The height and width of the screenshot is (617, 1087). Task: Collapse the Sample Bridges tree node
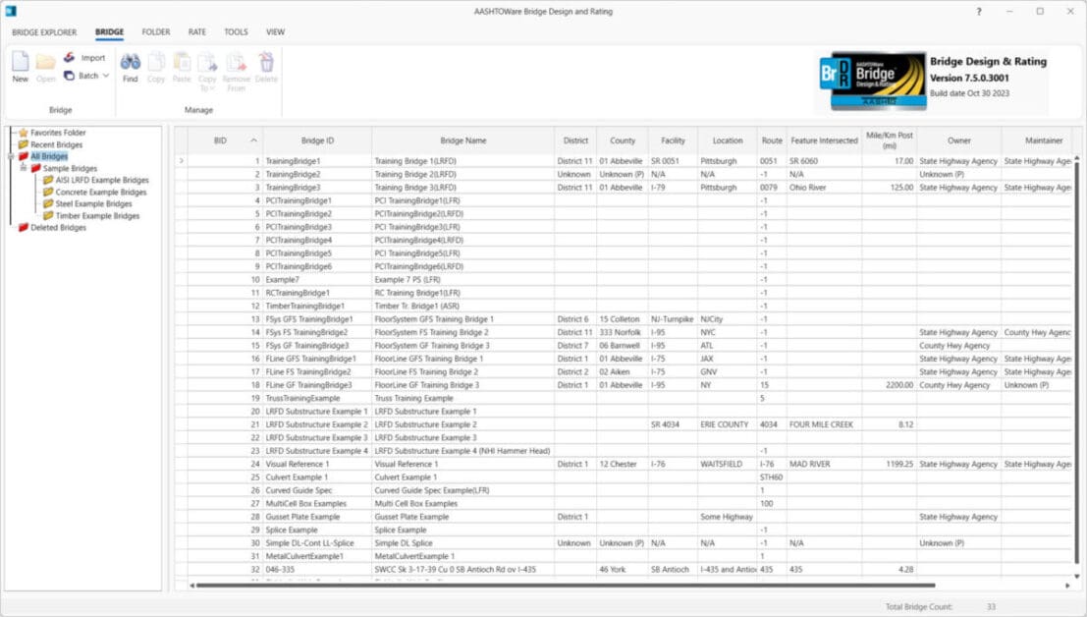tap(24, 168)
